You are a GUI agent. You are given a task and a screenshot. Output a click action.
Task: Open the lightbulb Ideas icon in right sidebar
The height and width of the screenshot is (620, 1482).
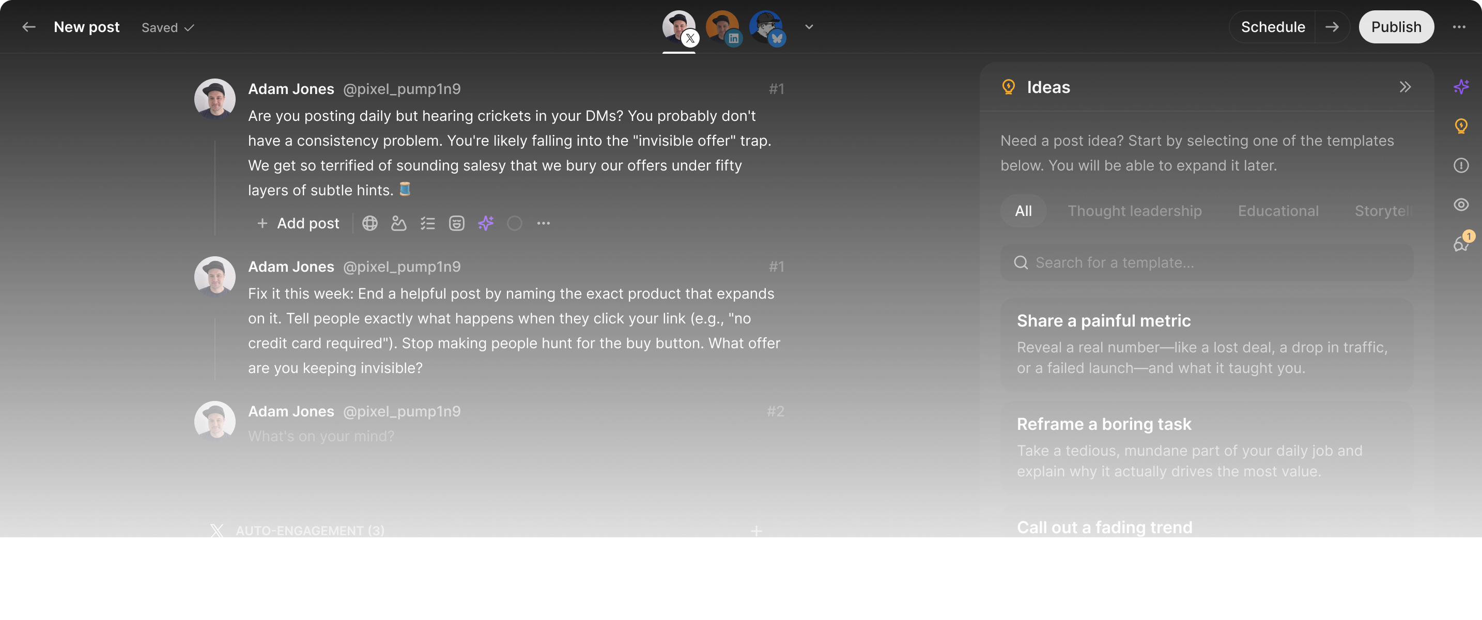coord(1461,126)
